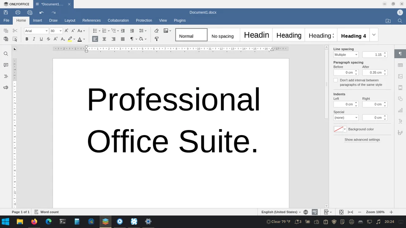Toggle align left
The height and width of the screenshot is (228, 406).
(95, 39)
